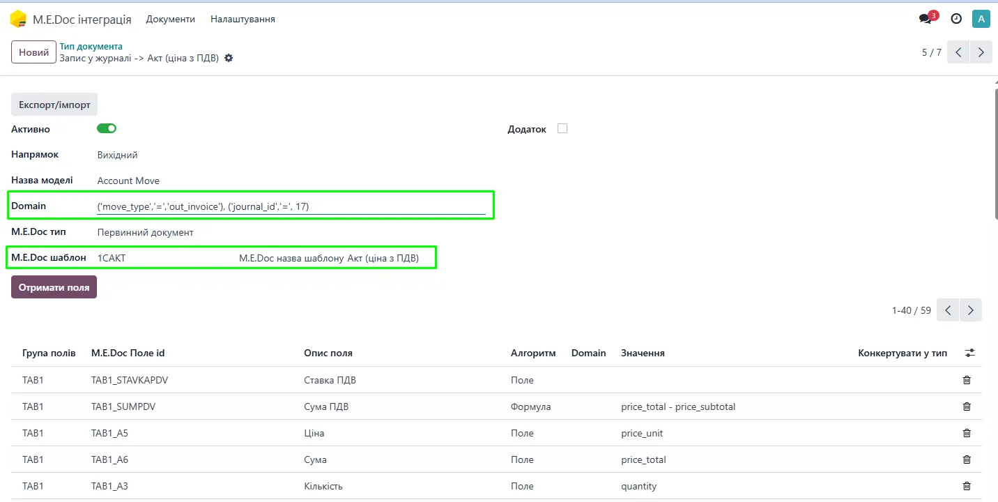Open the activities clock icon
Screen dimensions: 998x502
[956, 19]
